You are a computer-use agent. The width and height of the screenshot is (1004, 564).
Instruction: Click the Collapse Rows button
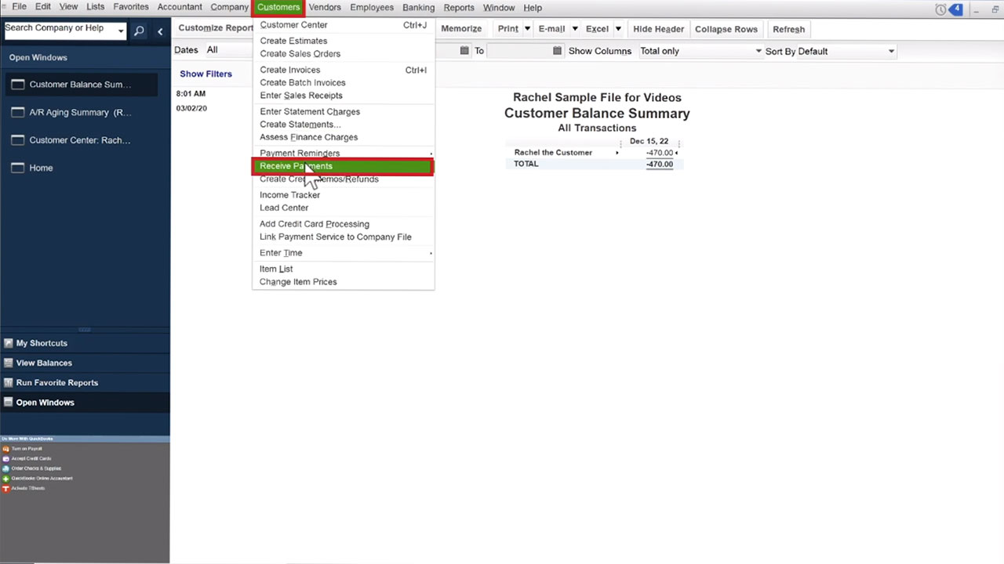coord(726,29)
